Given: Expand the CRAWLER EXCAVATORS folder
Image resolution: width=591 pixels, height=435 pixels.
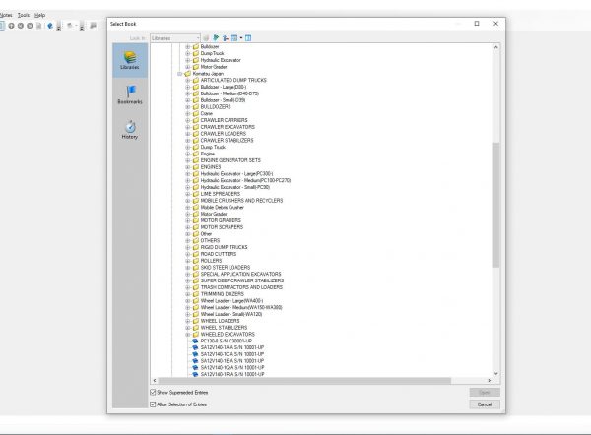Looking at the screenshot, I should (188, 127).
